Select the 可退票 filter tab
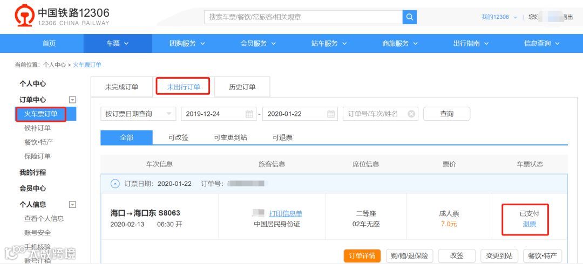This screenshot has height=264, width=583. point(282,137)
